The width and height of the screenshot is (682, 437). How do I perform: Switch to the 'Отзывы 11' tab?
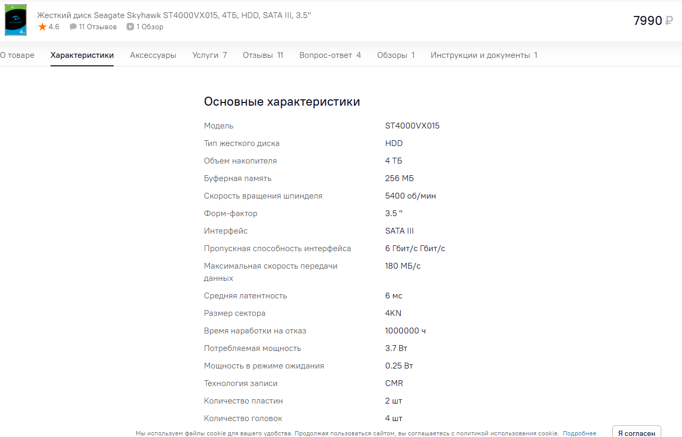pos(263,55)
